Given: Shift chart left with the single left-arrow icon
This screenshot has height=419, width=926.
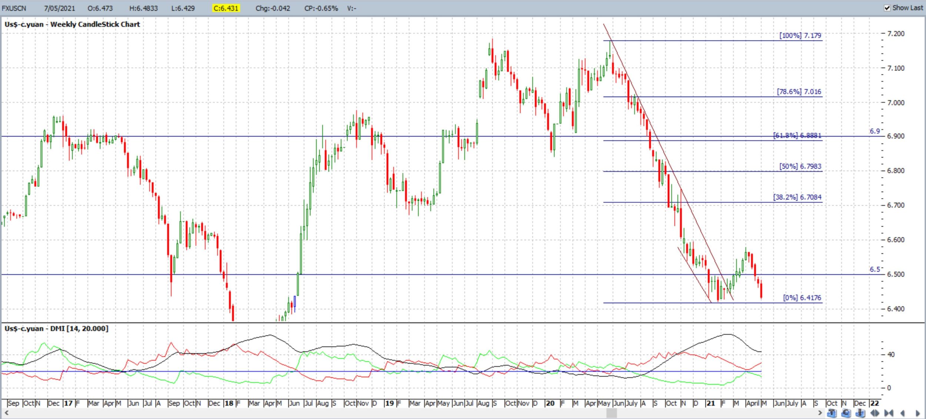Looking at the screenshot, I should (x=903, y=413).
